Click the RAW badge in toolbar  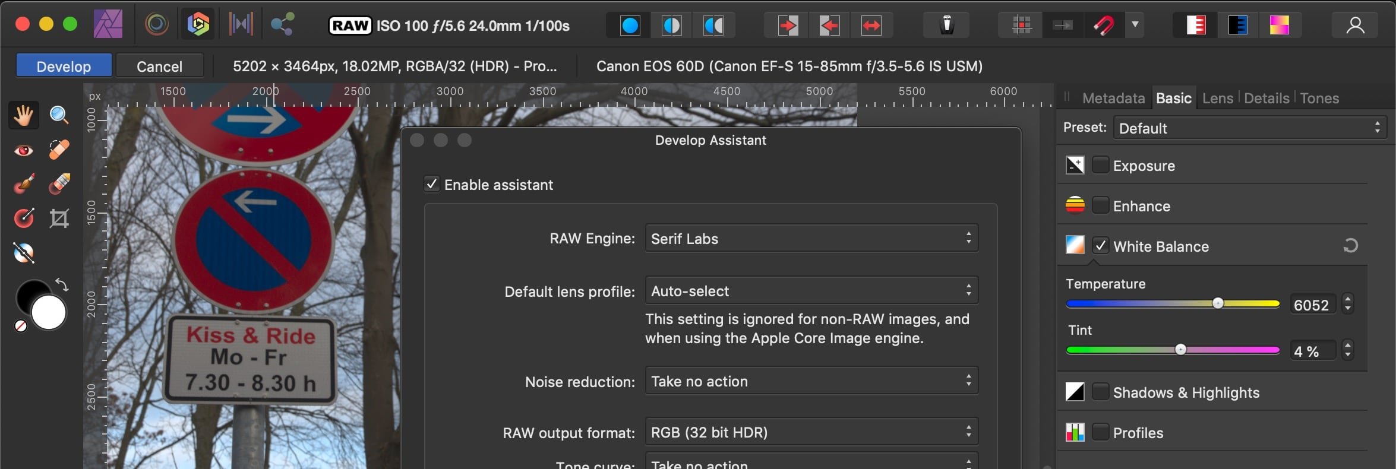[x=350, y=26]
